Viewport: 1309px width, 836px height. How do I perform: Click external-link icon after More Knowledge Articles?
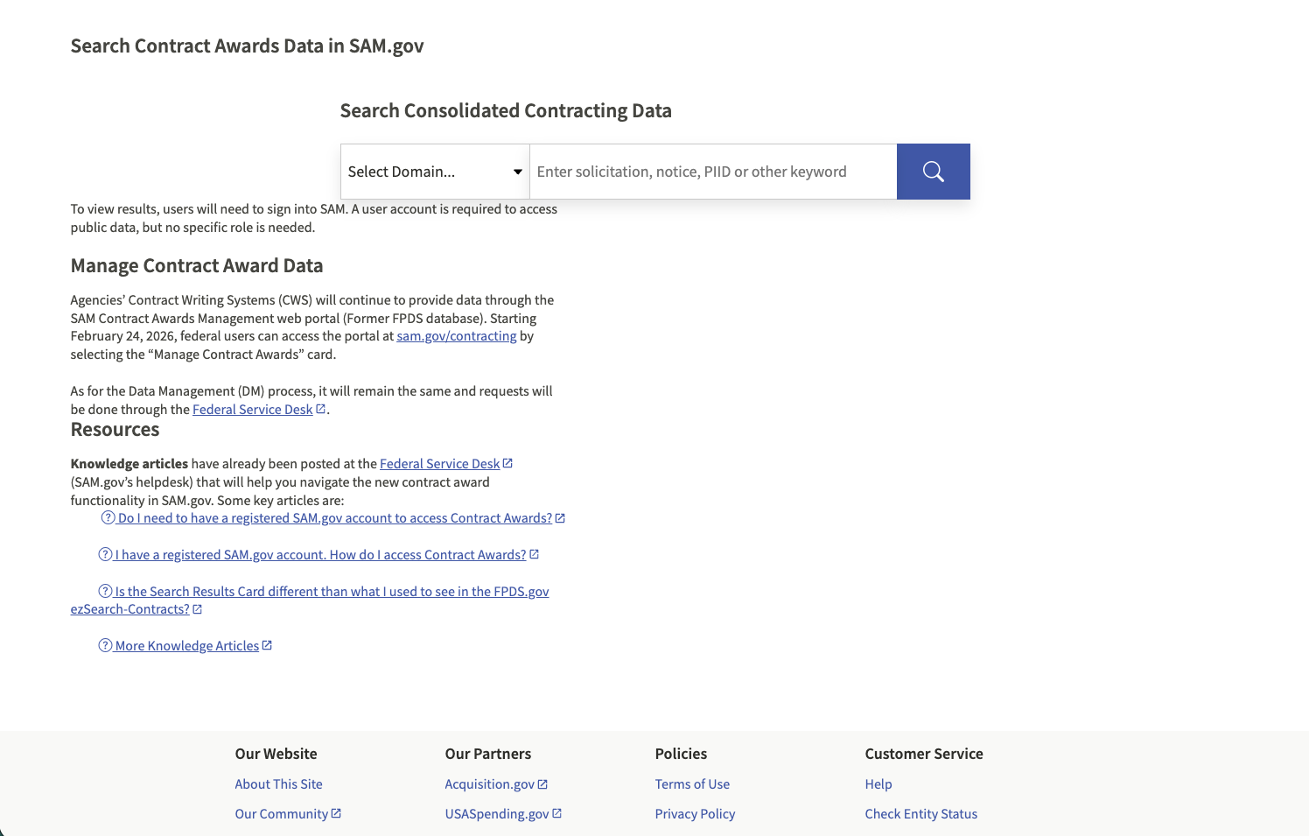(x=267, y=645)
